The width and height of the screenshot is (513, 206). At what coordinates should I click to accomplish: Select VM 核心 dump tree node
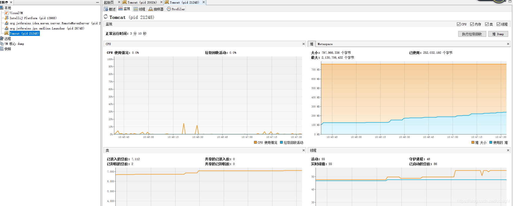[x=14, y=44]
